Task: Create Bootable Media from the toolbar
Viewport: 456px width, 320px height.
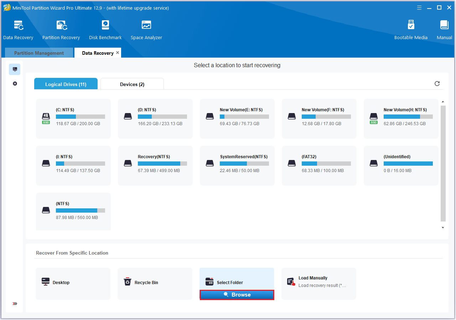Action: (x=411, y=26)
